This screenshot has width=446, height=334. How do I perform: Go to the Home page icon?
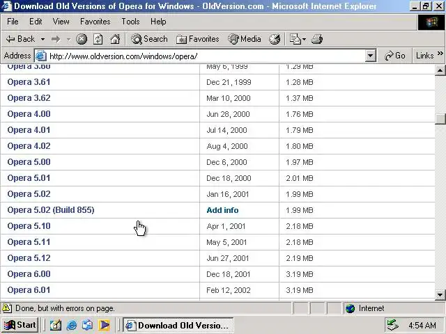point(115,39)
